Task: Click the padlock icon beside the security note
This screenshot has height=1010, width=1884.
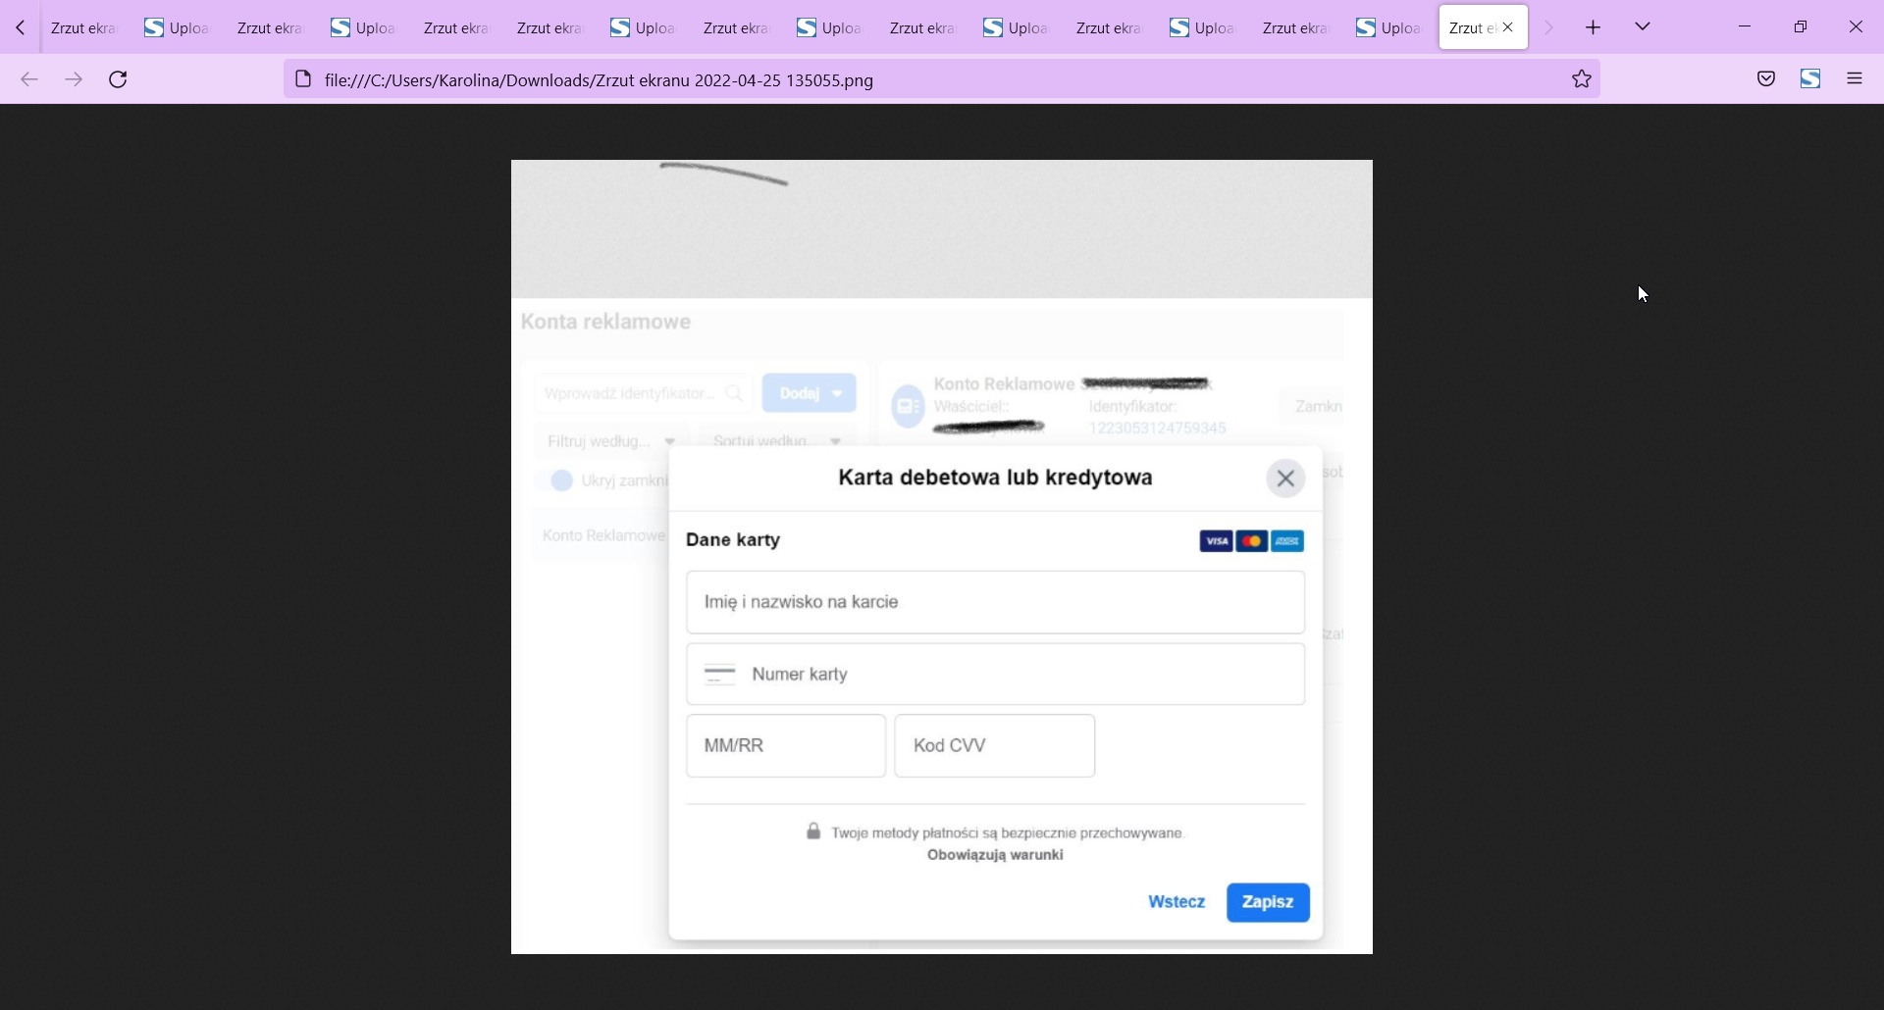Action: coord(813,832)
